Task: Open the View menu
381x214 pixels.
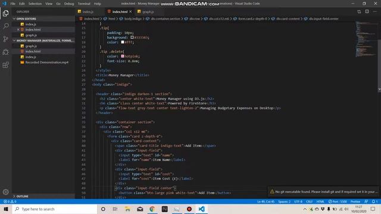Action: point(49,4)
